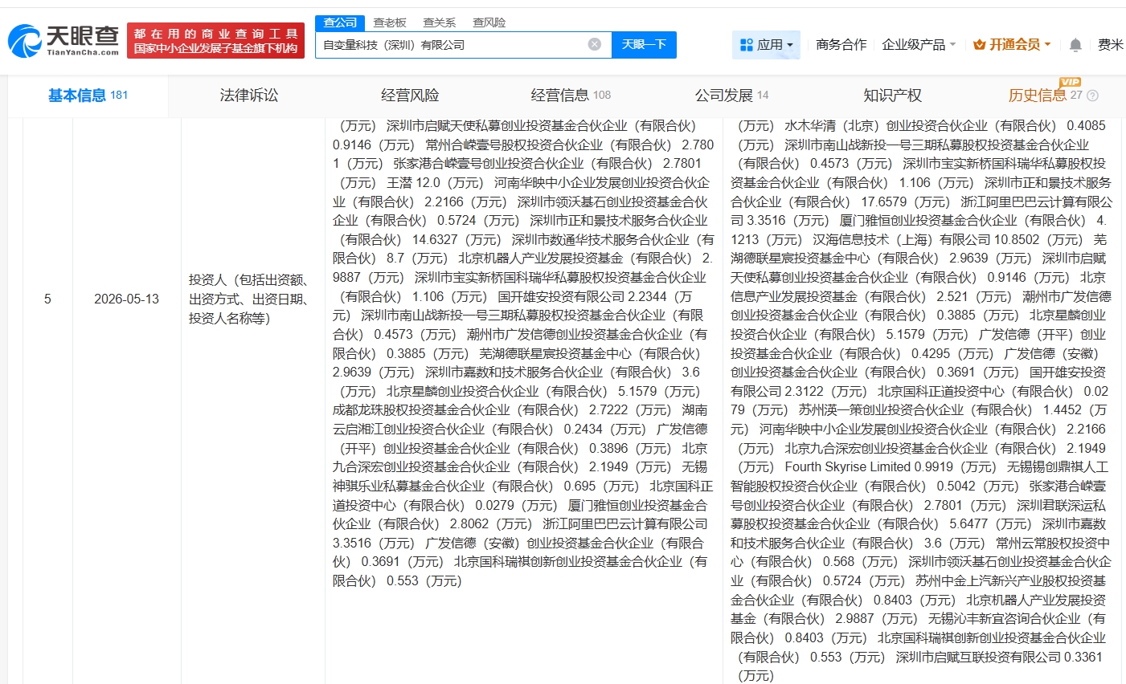1126x684 pixels.
Task: Click the crown icon for membership
Action: pos(979,45)
